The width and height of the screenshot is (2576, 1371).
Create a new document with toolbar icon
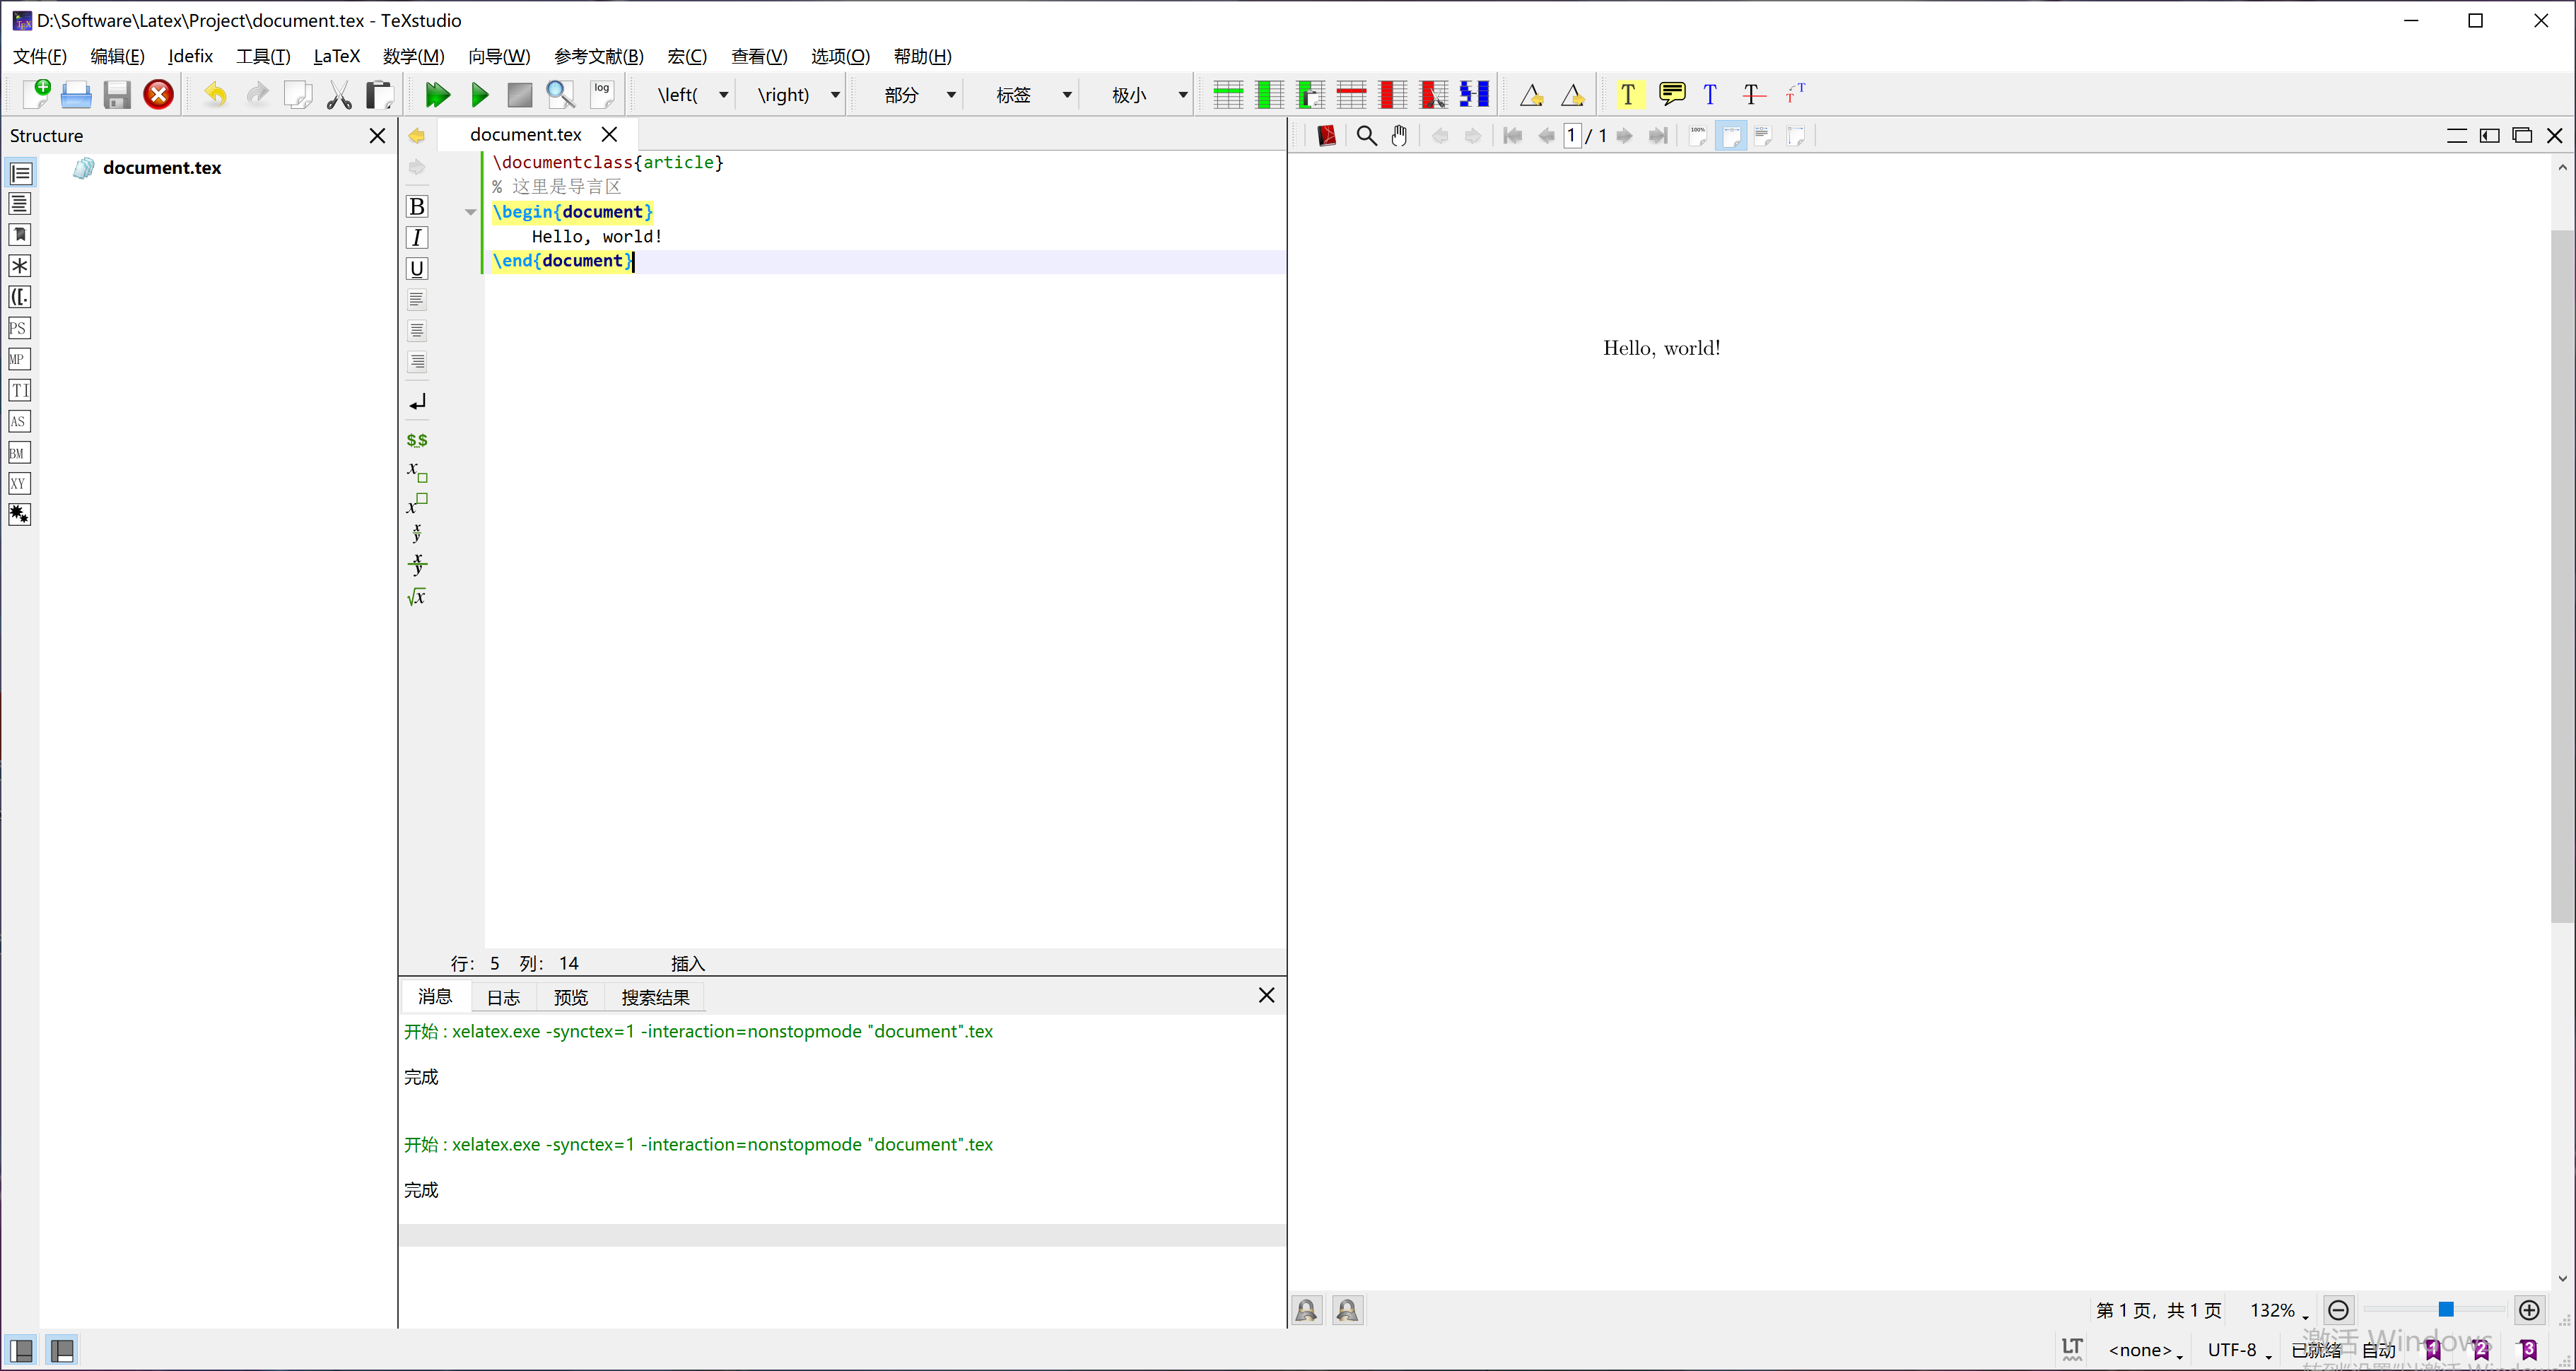click(36, 94)
